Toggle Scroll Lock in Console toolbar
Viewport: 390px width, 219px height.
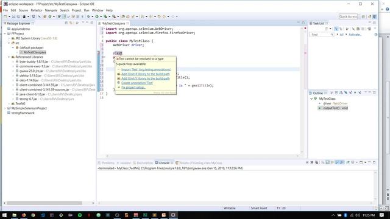point(328,162)
